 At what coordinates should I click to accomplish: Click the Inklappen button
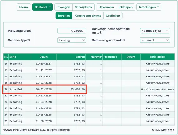click(x=126, y=7)
